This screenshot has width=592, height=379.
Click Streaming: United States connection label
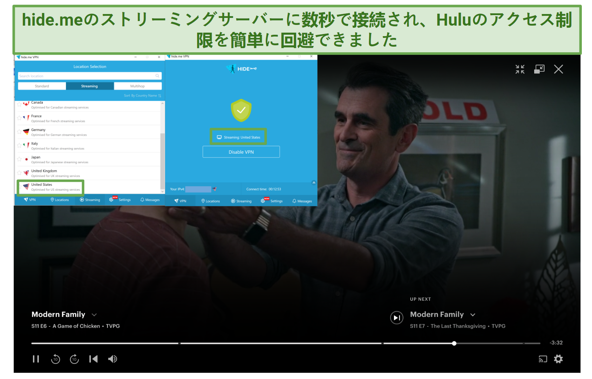point(238,137)
